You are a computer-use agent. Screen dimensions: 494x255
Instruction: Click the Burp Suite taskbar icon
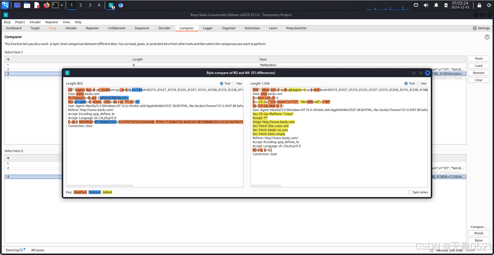[x=111, y=5]
